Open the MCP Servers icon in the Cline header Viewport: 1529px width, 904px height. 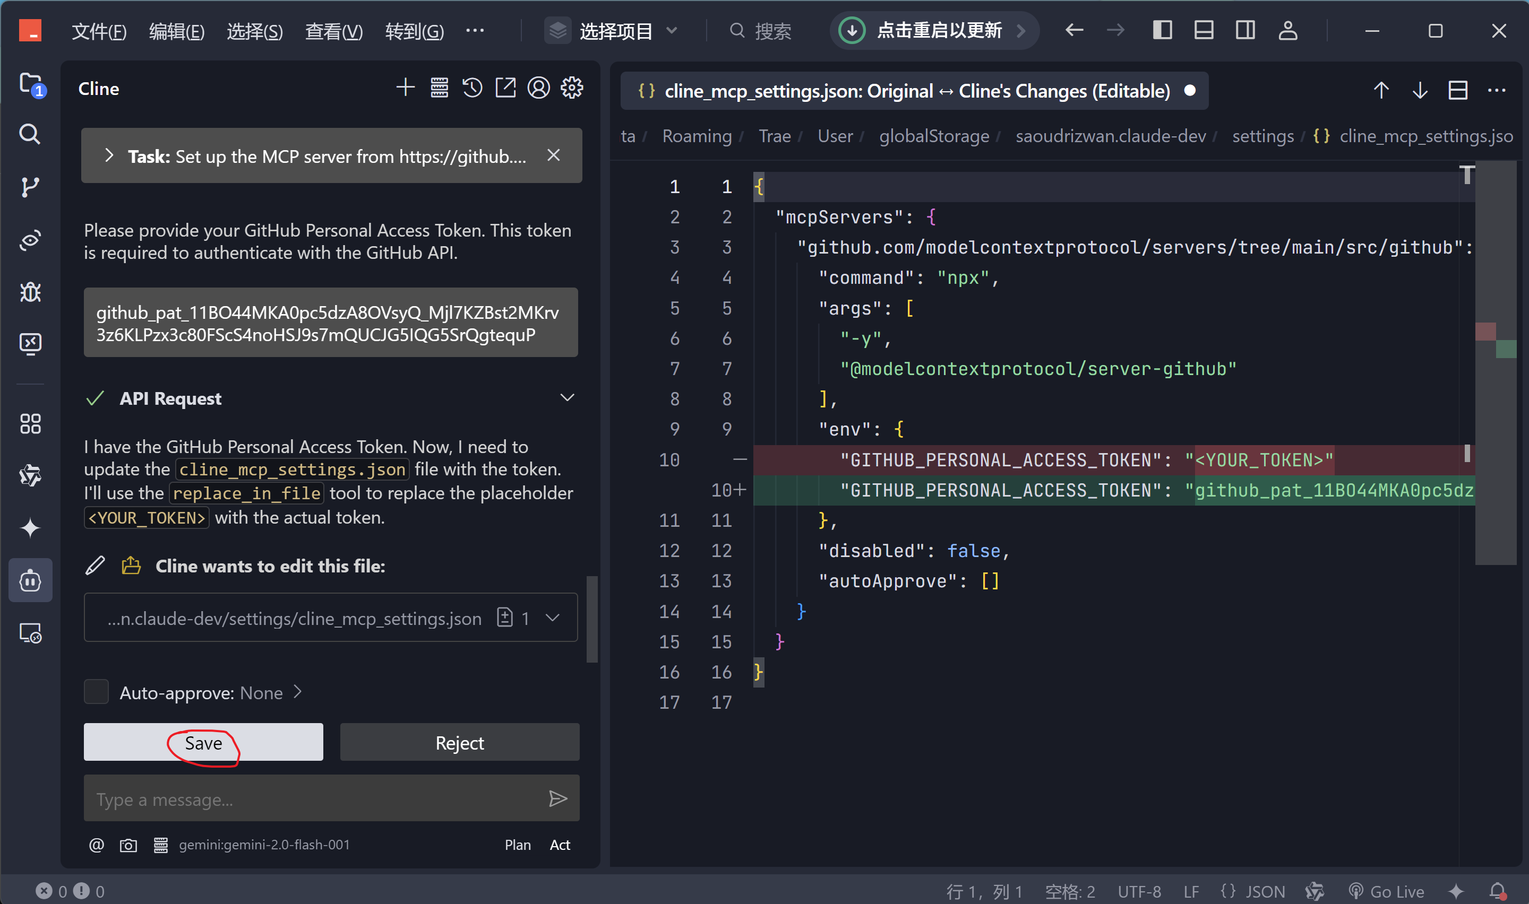pos(440,88)
